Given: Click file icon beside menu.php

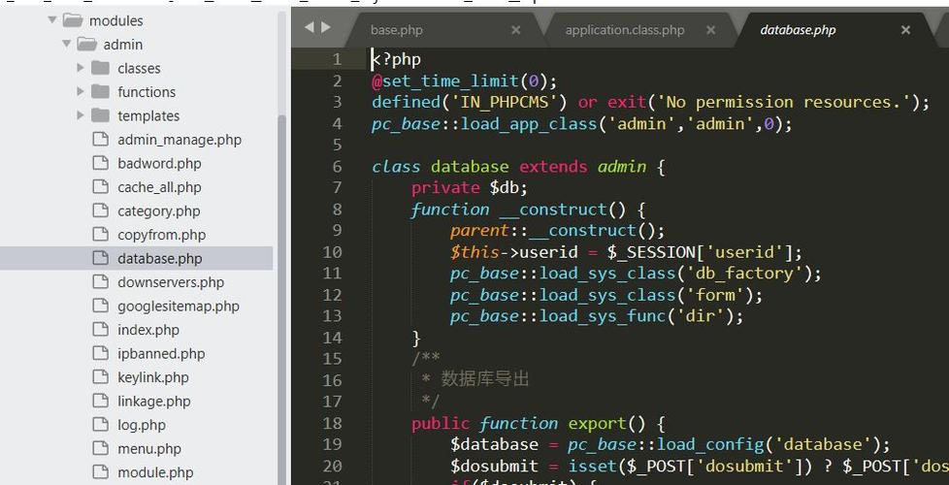Looking at the screenshot, I should [100, 448].
